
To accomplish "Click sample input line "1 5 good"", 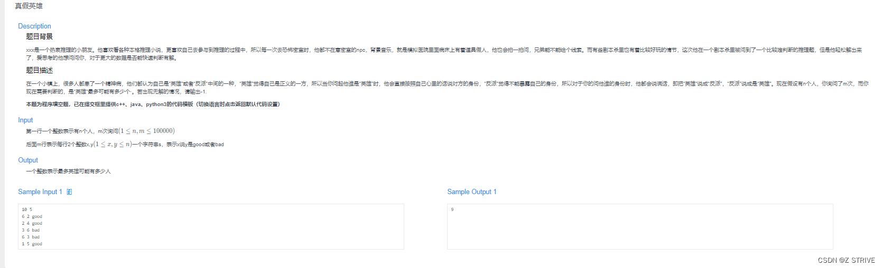I will point(32,244).
